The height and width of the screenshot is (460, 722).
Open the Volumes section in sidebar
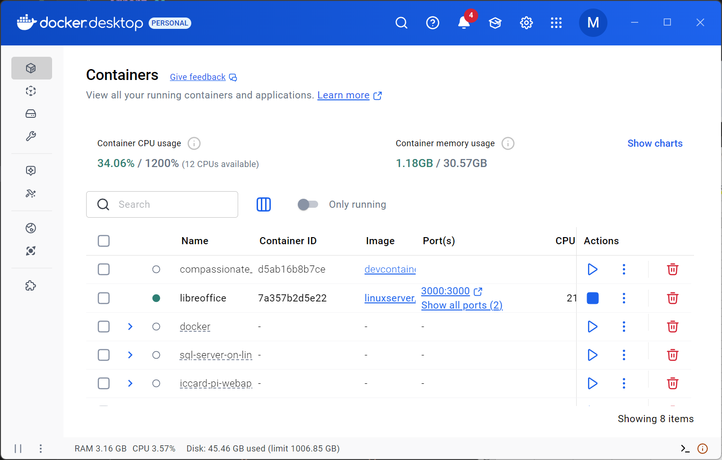(x=31, y=114)
